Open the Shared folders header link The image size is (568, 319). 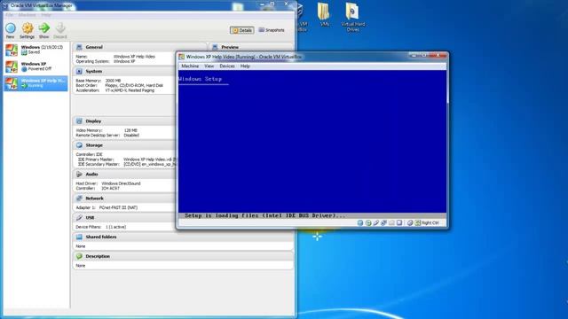101,237
